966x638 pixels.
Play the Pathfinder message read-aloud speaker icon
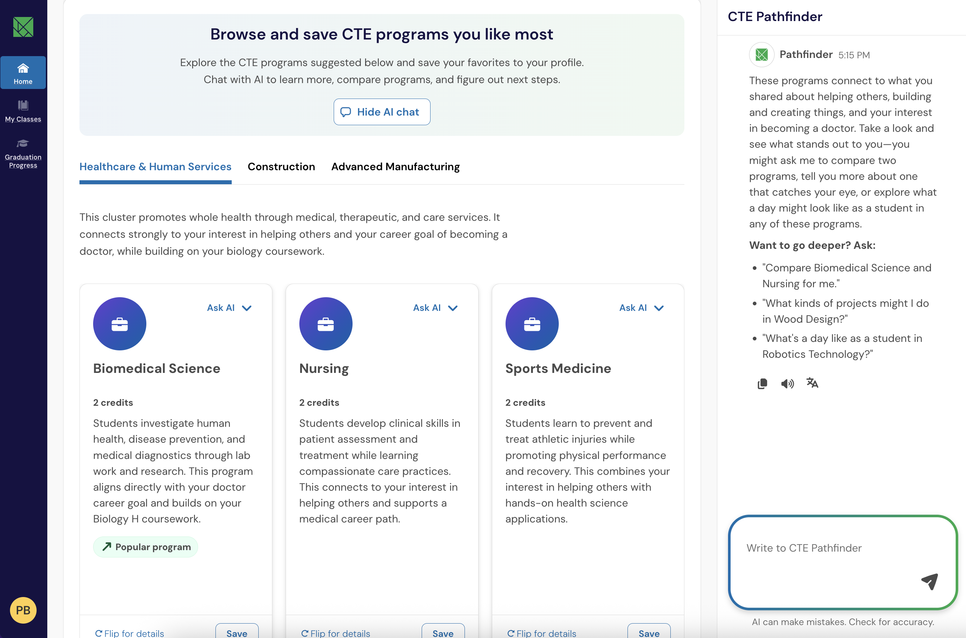[787, 384]
